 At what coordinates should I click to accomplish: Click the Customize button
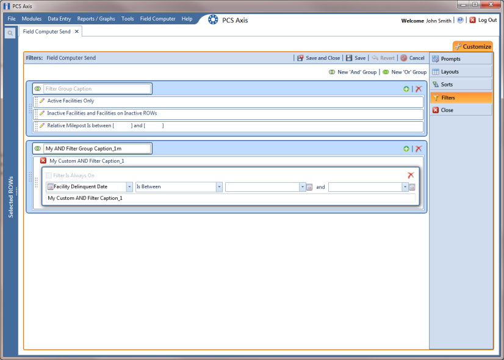tap(473, 46)
